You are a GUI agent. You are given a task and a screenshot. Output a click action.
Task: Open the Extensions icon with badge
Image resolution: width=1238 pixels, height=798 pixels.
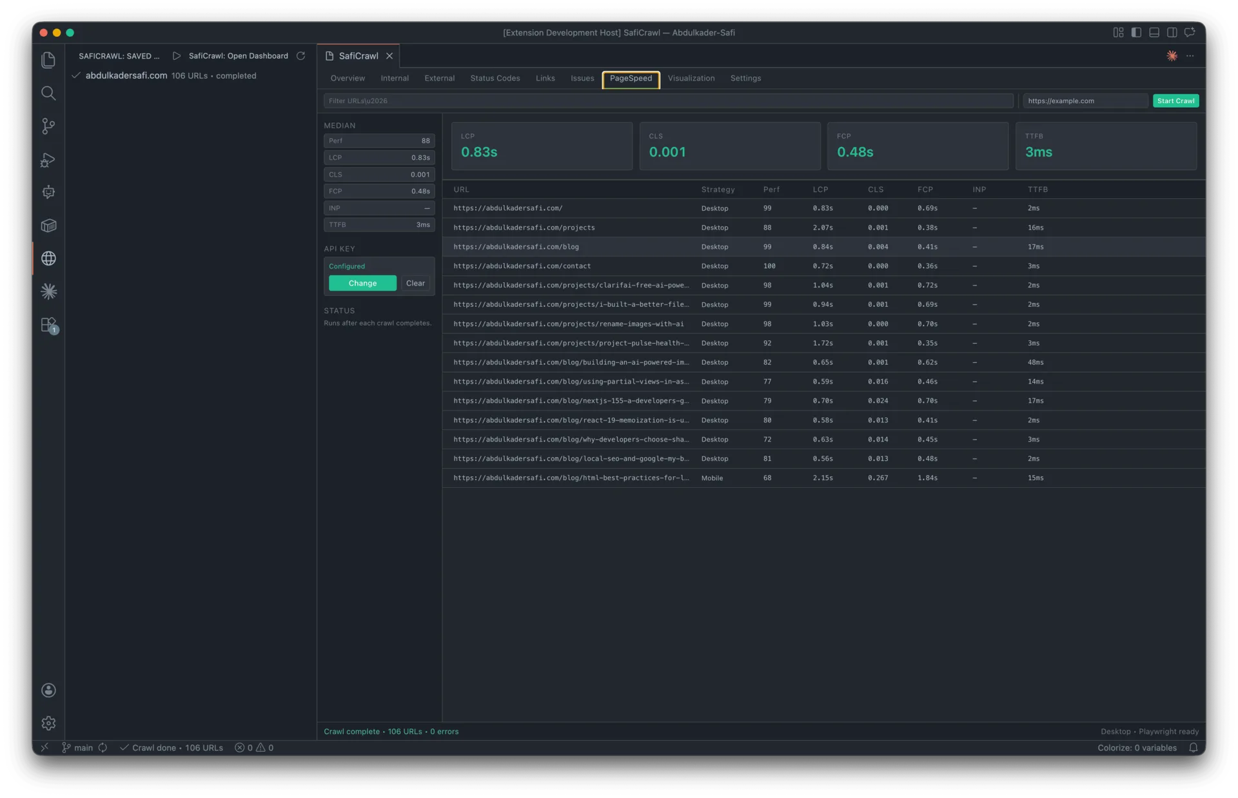[48, 325]
